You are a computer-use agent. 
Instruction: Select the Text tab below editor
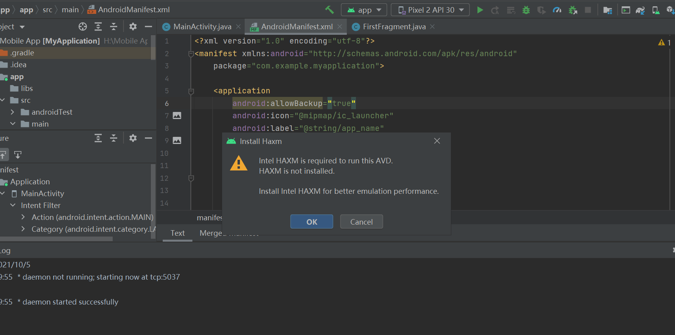pyautogui.click(x=177, y=233)
